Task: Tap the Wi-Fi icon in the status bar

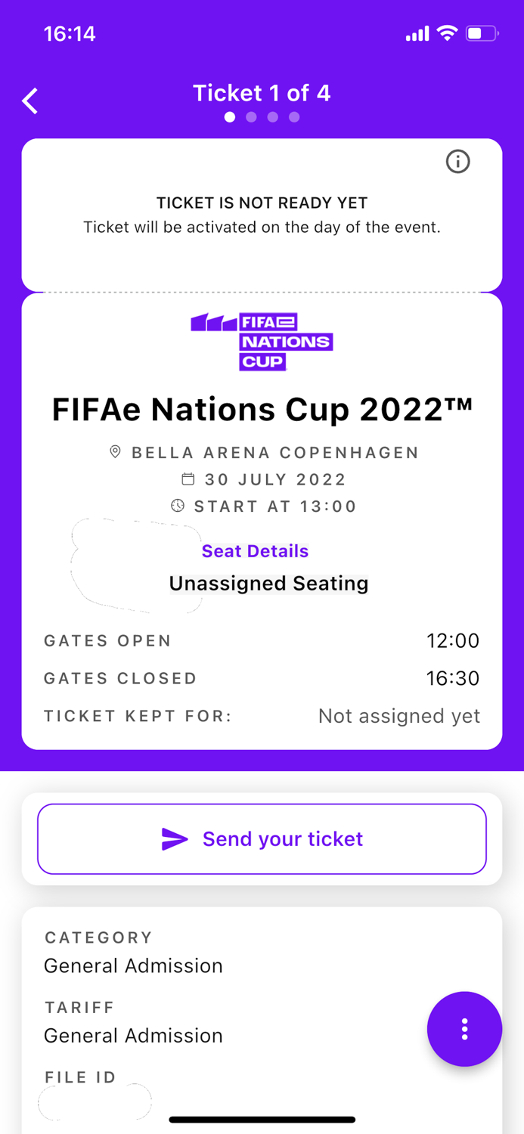Action: (x=445, y=33)
